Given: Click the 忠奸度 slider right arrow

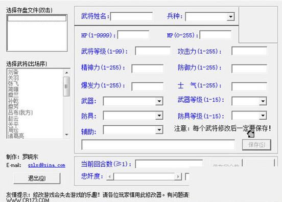Looking at the screenshot, I should pos(178,176).
